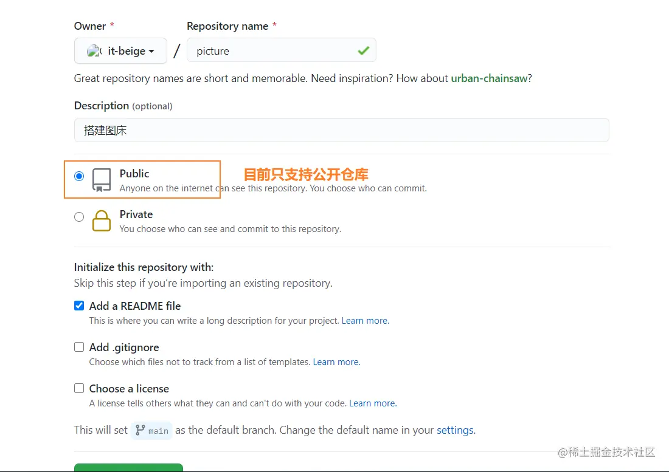Click the Choose a license label

click(129, 389)
